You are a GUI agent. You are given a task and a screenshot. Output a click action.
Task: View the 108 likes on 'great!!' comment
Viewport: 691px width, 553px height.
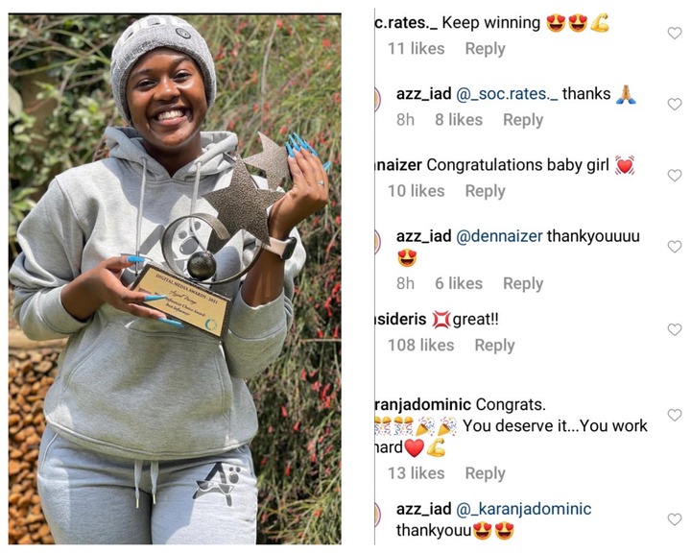click(421, 346)
